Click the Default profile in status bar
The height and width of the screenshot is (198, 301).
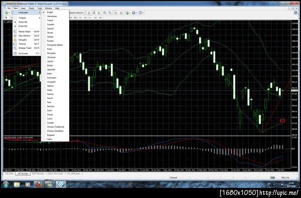pyautogui.click(x=174, y=177)
